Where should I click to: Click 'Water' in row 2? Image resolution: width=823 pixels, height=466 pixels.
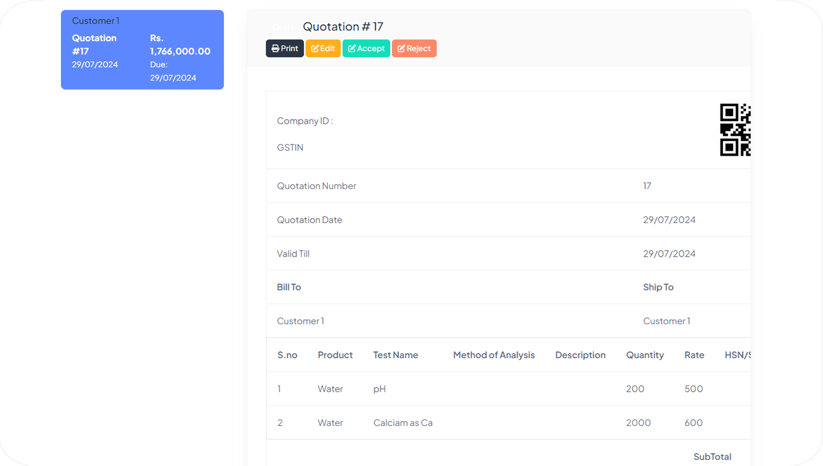tap(330, 423)
